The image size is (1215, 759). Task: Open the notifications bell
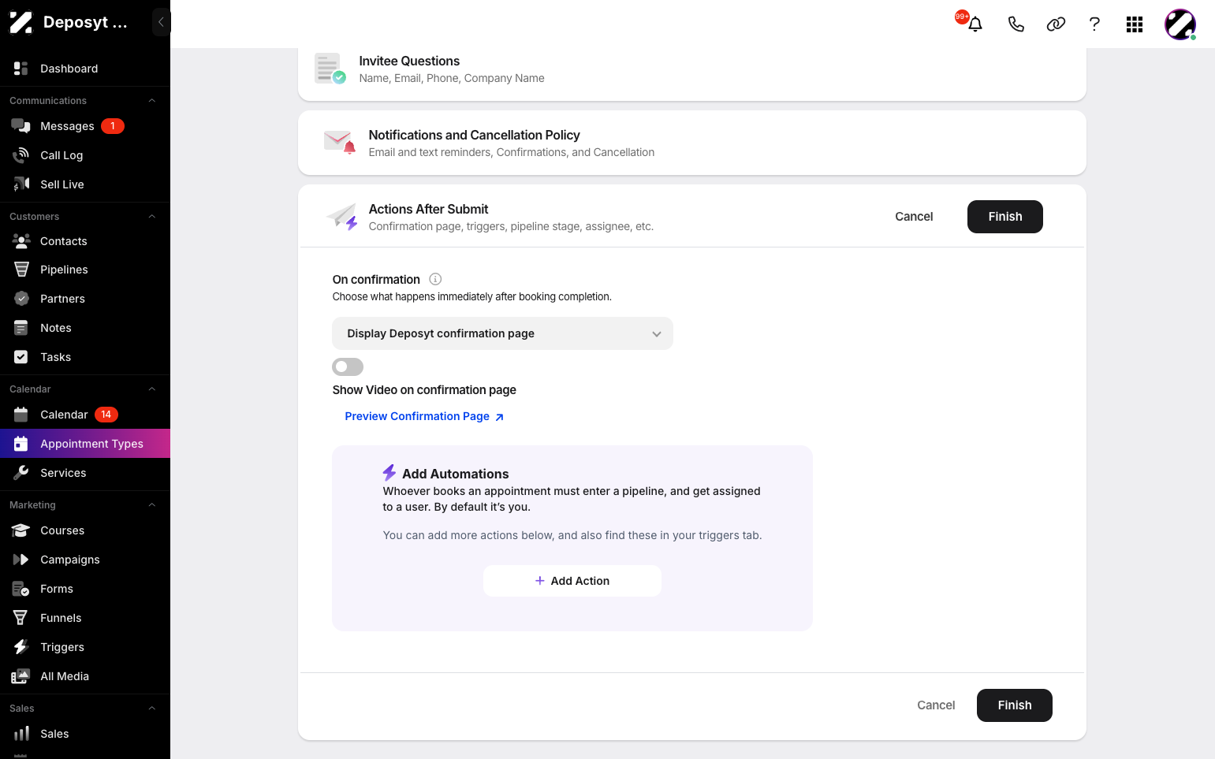click(975, 24)
